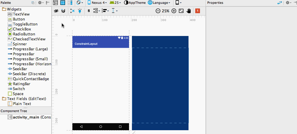Viewport: 297px width, 134px height.
Task: Click the infer constraints lightbulb icon
Action: point(80,11)
